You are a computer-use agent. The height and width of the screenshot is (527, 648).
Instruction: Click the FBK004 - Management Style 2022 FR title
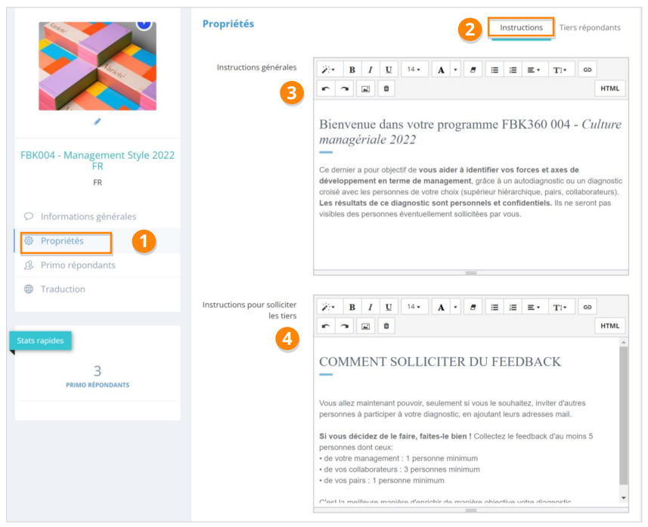[98, 160]
